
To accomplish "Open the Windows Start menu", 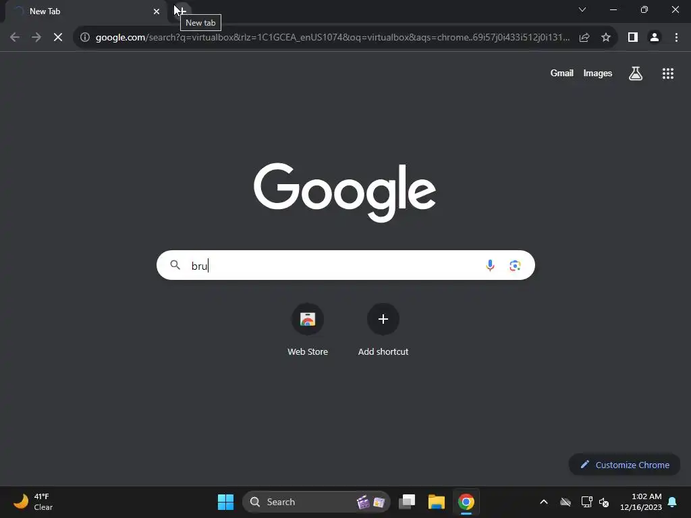I will click(225, 502).
